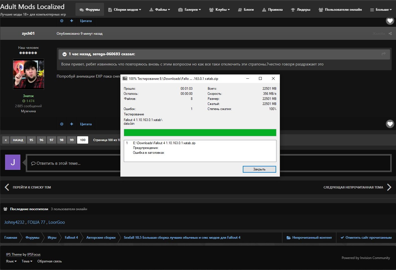
Task: Click the left chevron to go to topic list
Action: (7, 187)
